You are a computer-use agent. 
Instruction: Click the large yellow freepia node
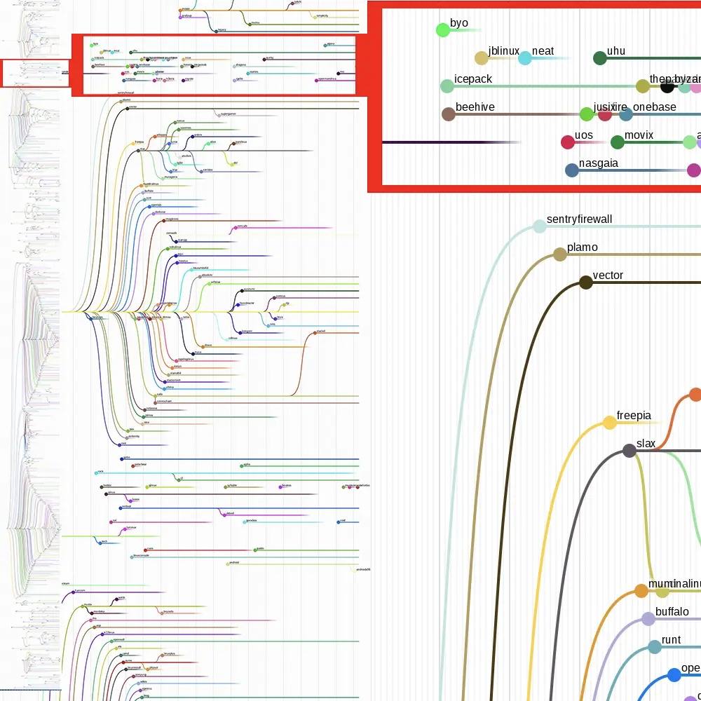tap(609, 423)
